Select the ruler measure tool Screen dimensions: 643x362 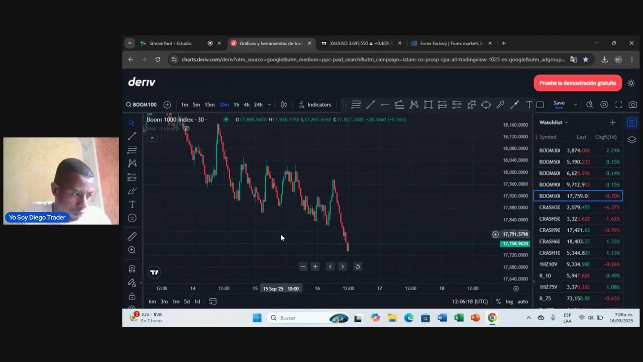(x=132, y=236)
